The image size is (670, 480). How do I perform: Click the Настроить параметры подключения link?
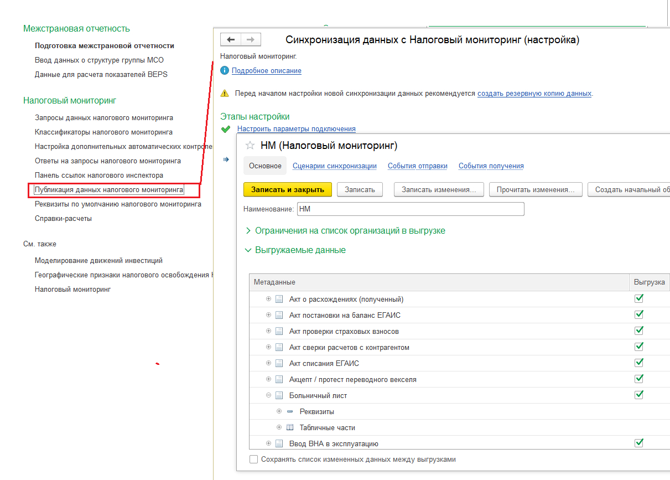tap(297, 128)
